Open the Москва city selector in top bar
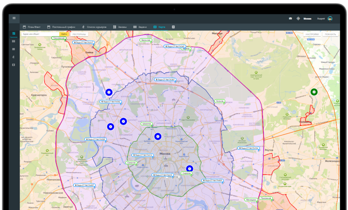Screen dimensions: 348x210 tap(308, 19)
